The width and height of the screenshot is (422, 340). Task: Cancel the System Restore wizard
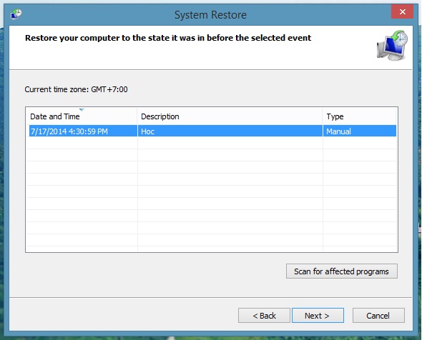coord(378,316)
